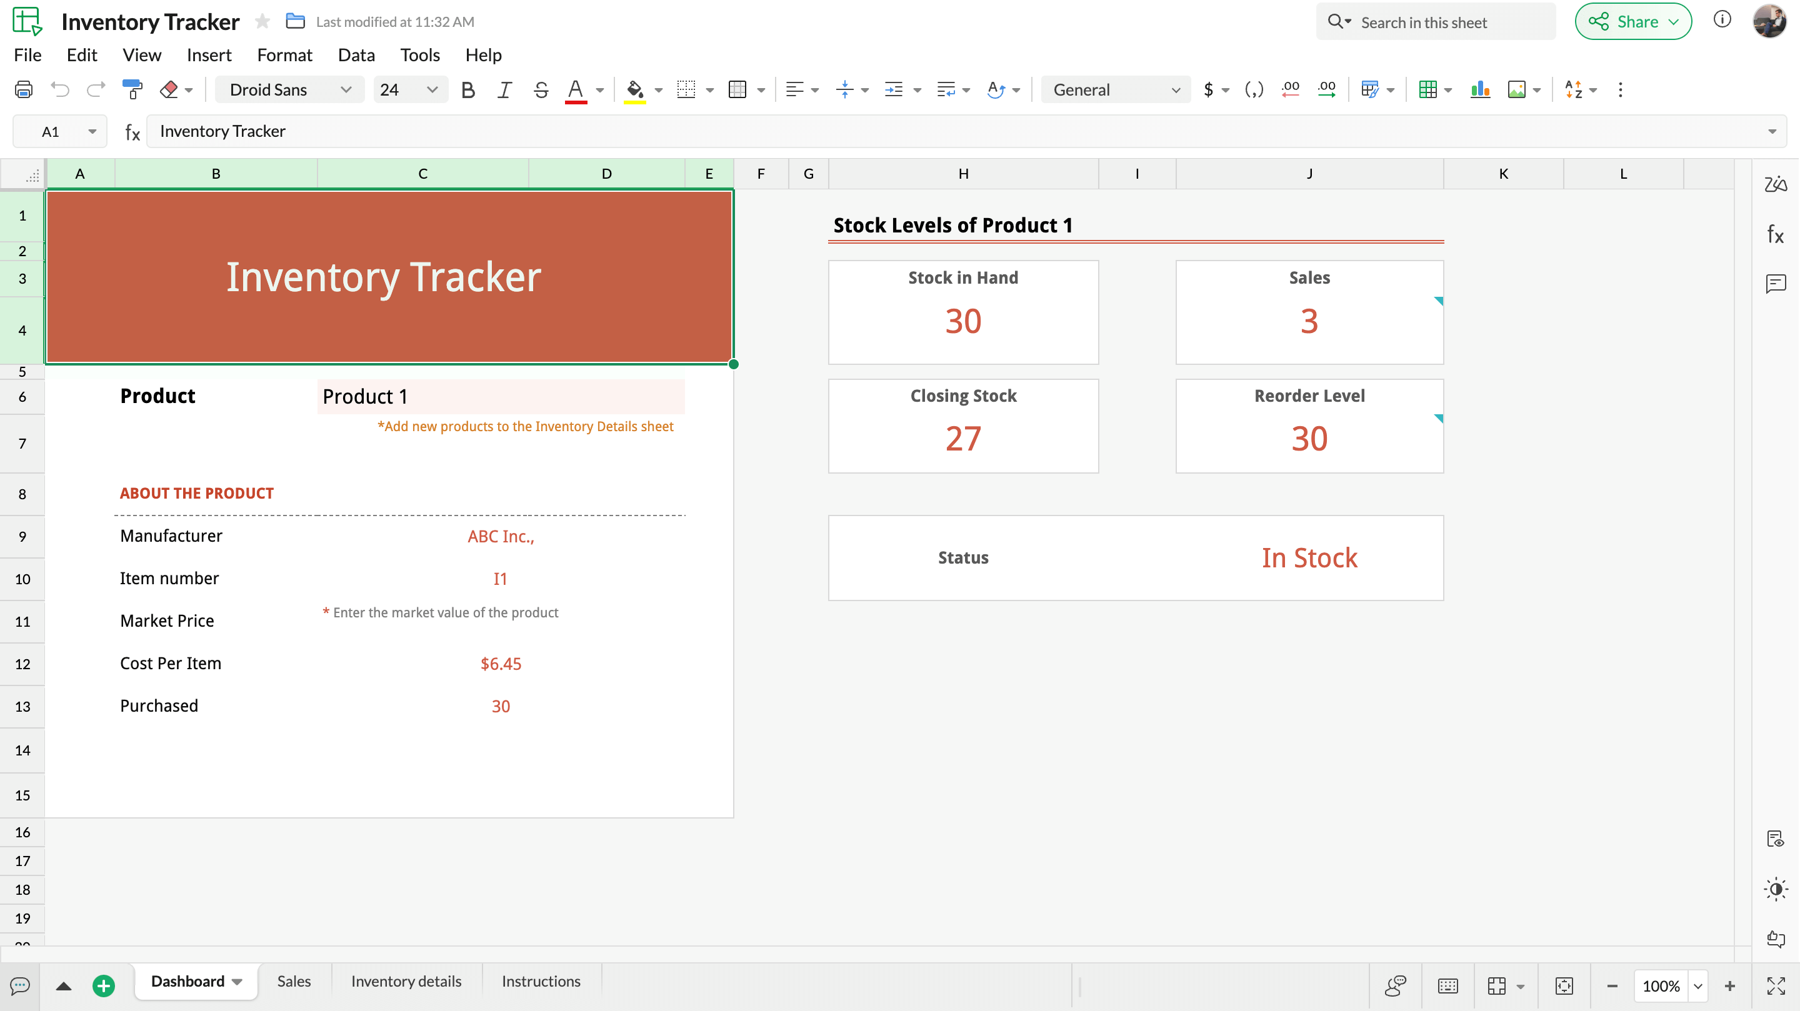This screenshot has width=1800, height=1011.
Task: Insert a chart
Action: tap(1480, 89)
